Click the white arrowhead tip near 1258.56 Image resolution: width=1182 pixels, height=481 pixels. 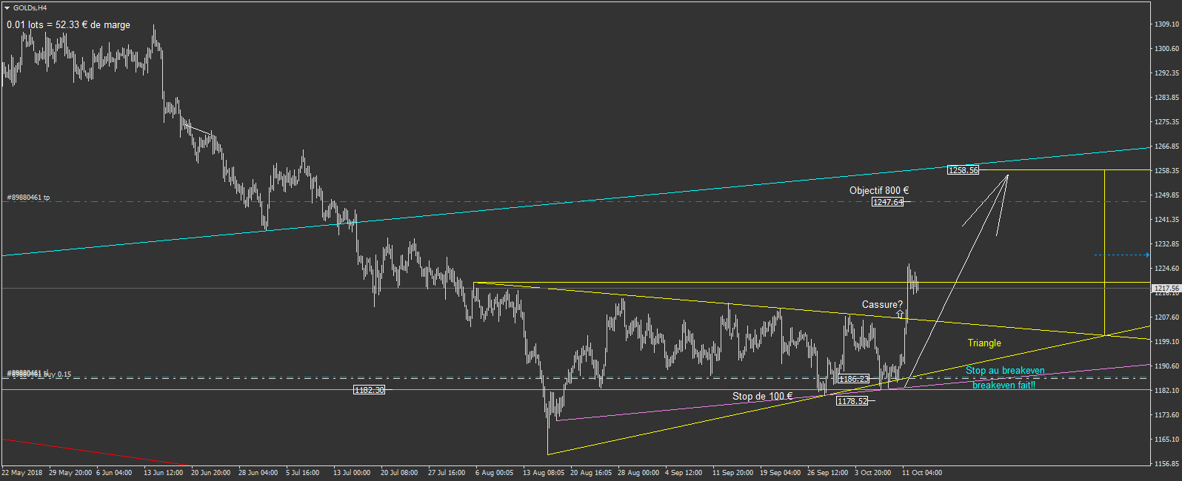(1007, 175)
